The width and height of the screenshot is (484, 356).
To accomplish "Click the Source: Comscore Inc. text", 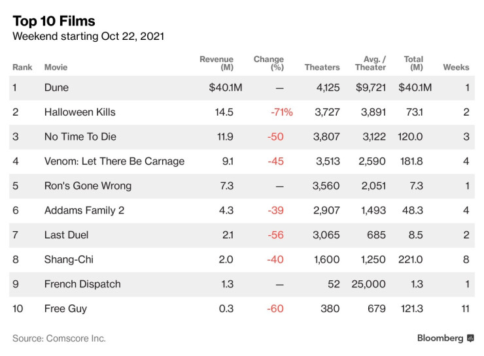I will (x=59, y=338).
